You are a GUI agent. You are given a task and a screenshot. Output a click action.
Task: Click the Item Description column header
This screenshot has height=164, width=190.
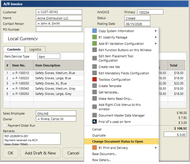[x=59, y=65]
